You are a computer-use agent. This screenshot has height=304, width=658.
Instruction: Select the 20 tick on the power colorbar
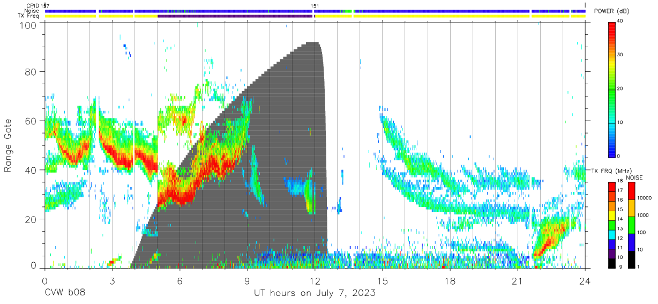point(619,88)
